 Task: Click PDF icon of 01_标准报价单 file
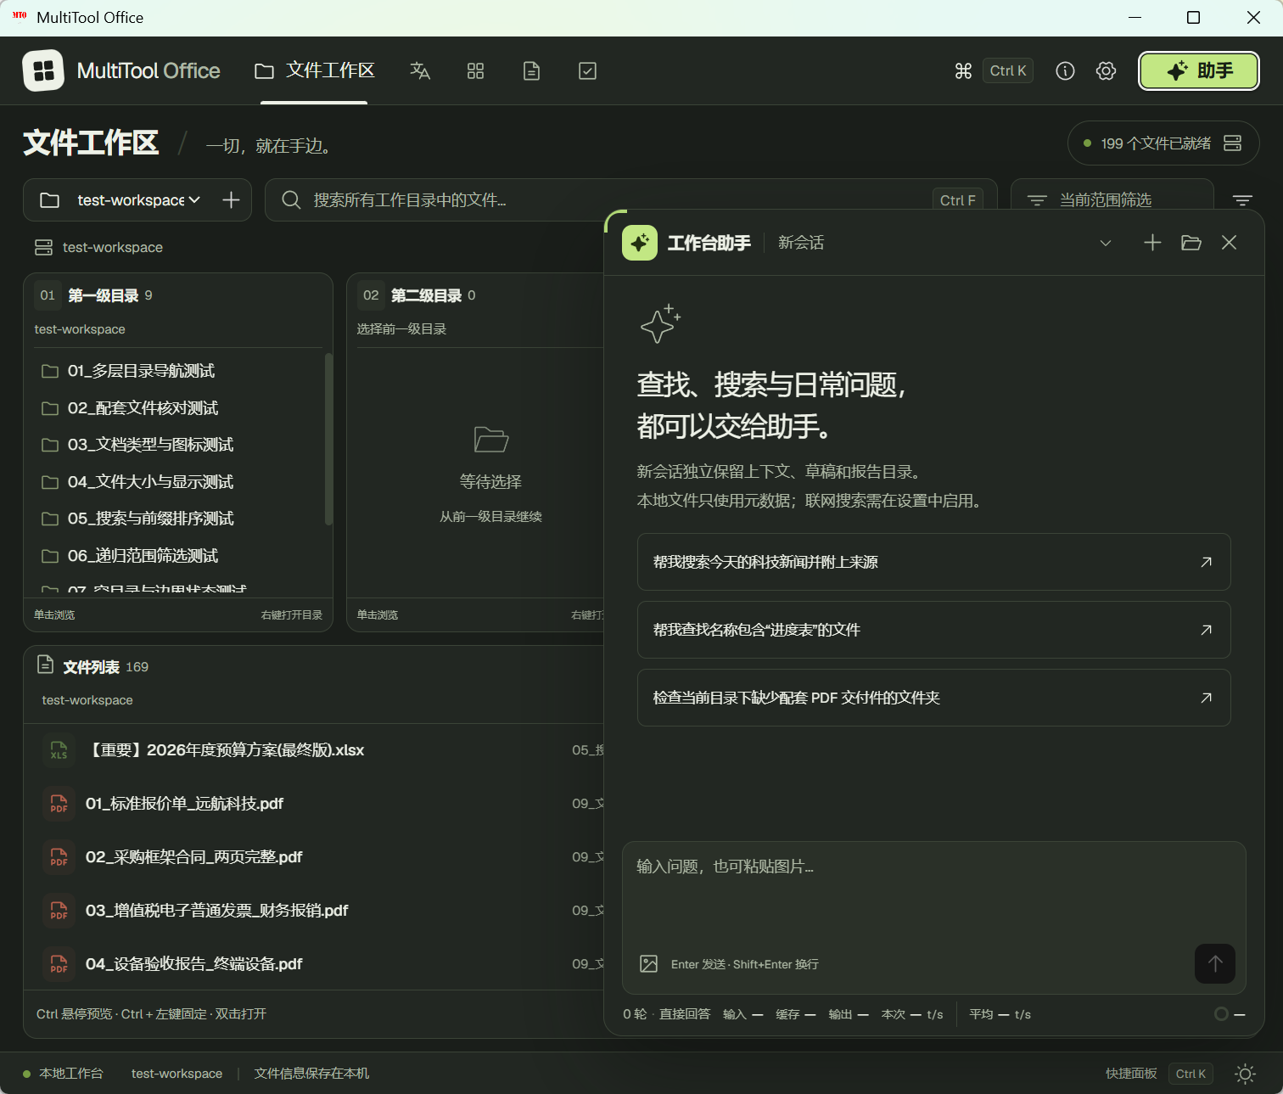coord(59,804)
